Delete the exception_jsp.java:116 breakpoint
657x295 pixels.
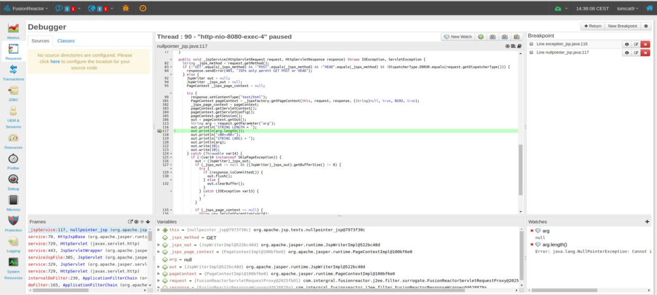645,44
